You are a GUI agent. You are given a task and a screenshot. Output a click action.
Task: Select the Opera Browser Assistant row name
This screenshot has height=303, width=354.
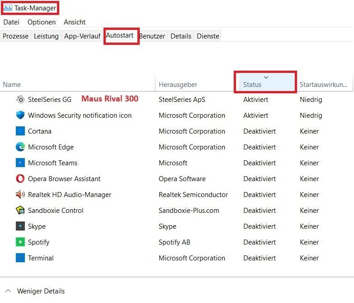(64, 178)
